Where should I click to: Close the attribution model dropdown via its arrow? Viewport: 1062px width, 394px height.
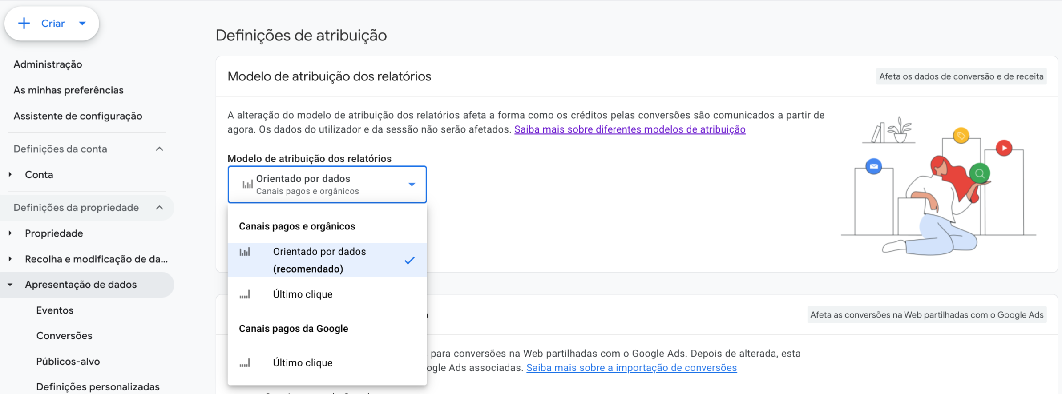412,185
